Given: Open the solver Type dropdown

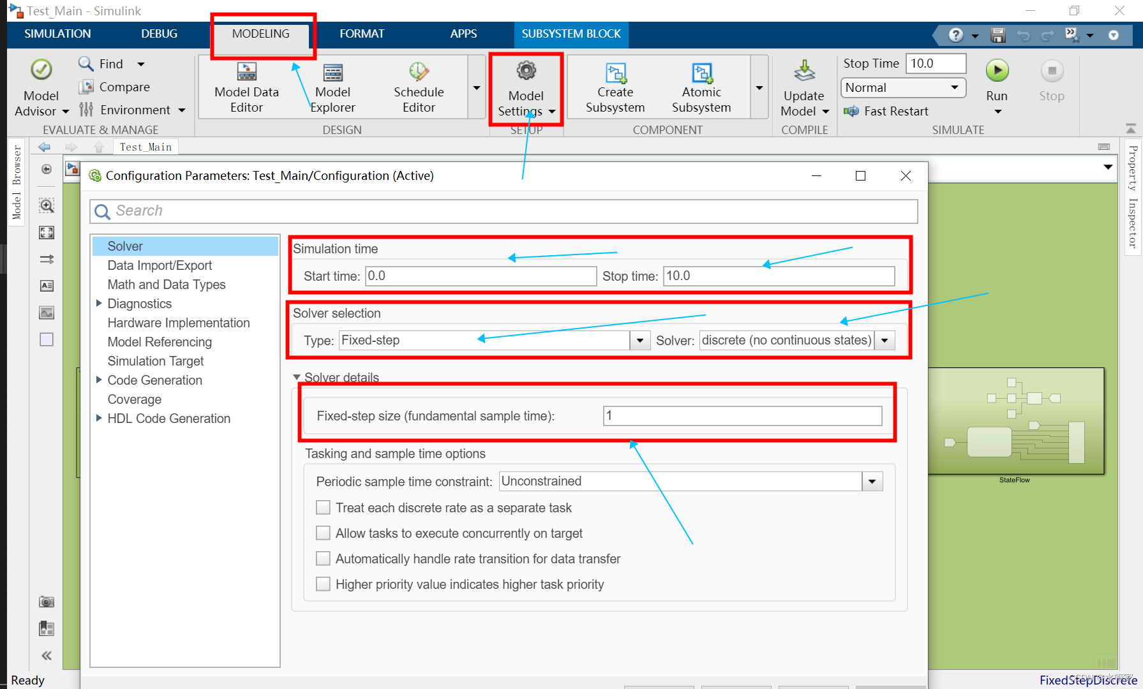Looking at the screenshot, I should pyautogui.click(x=639, y=340).
